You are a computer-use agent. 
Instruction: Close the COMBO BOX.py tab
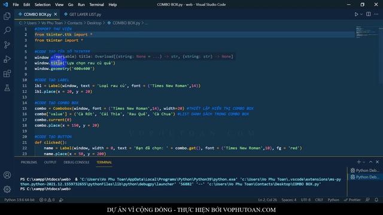(56, 14)
